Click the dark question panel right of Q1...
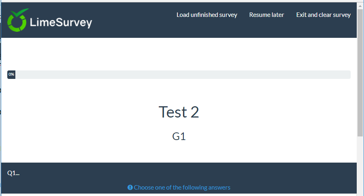364x196 pixels. [x=182, y=173]
